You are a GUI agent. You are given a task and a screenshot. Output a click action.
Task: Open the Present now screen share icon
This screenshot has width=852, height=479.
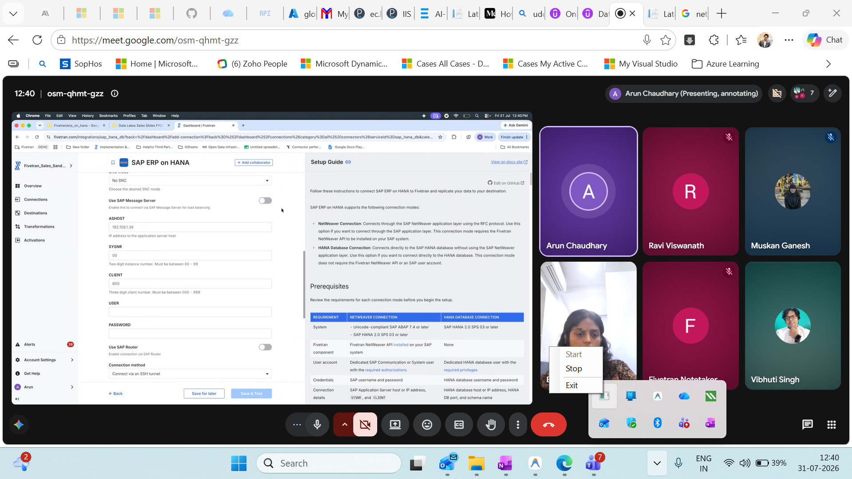395,425
